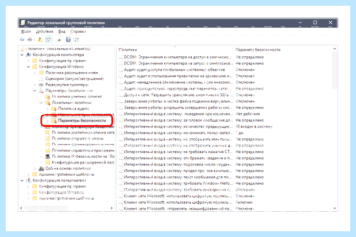
Task: Click the tree pane scroll-right arrow
Action: [x=111, y=208]
